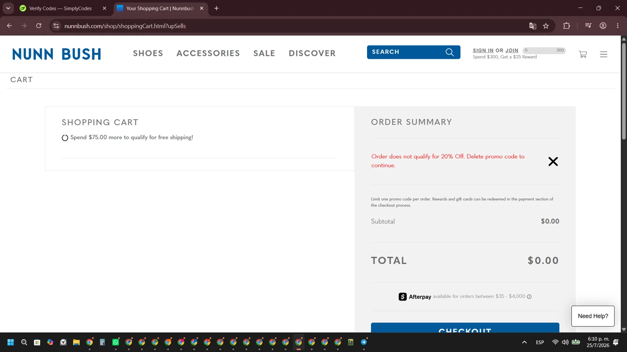Open a new browser tab
The image size is (627, 352).
(217, 8)
